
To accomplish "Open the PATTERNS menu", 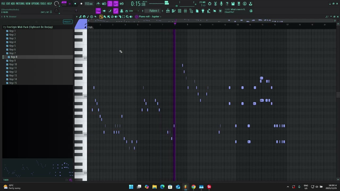I will 20,4.
